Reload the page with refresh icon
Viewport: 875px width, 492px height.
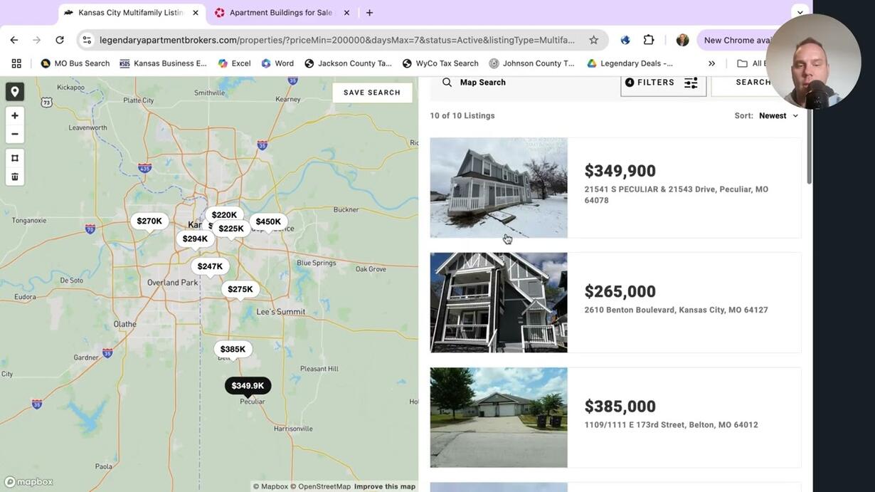[60, 40]
